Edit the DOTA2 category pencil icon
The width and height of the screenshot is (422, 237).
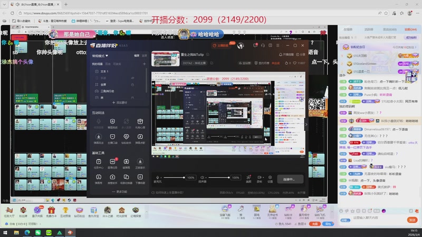point(212,63)
